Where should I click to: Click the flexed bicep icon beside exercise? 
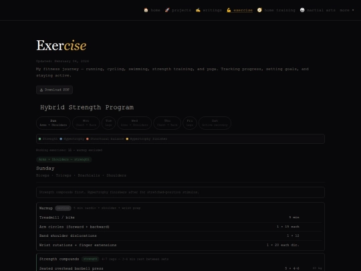[229, 10]
